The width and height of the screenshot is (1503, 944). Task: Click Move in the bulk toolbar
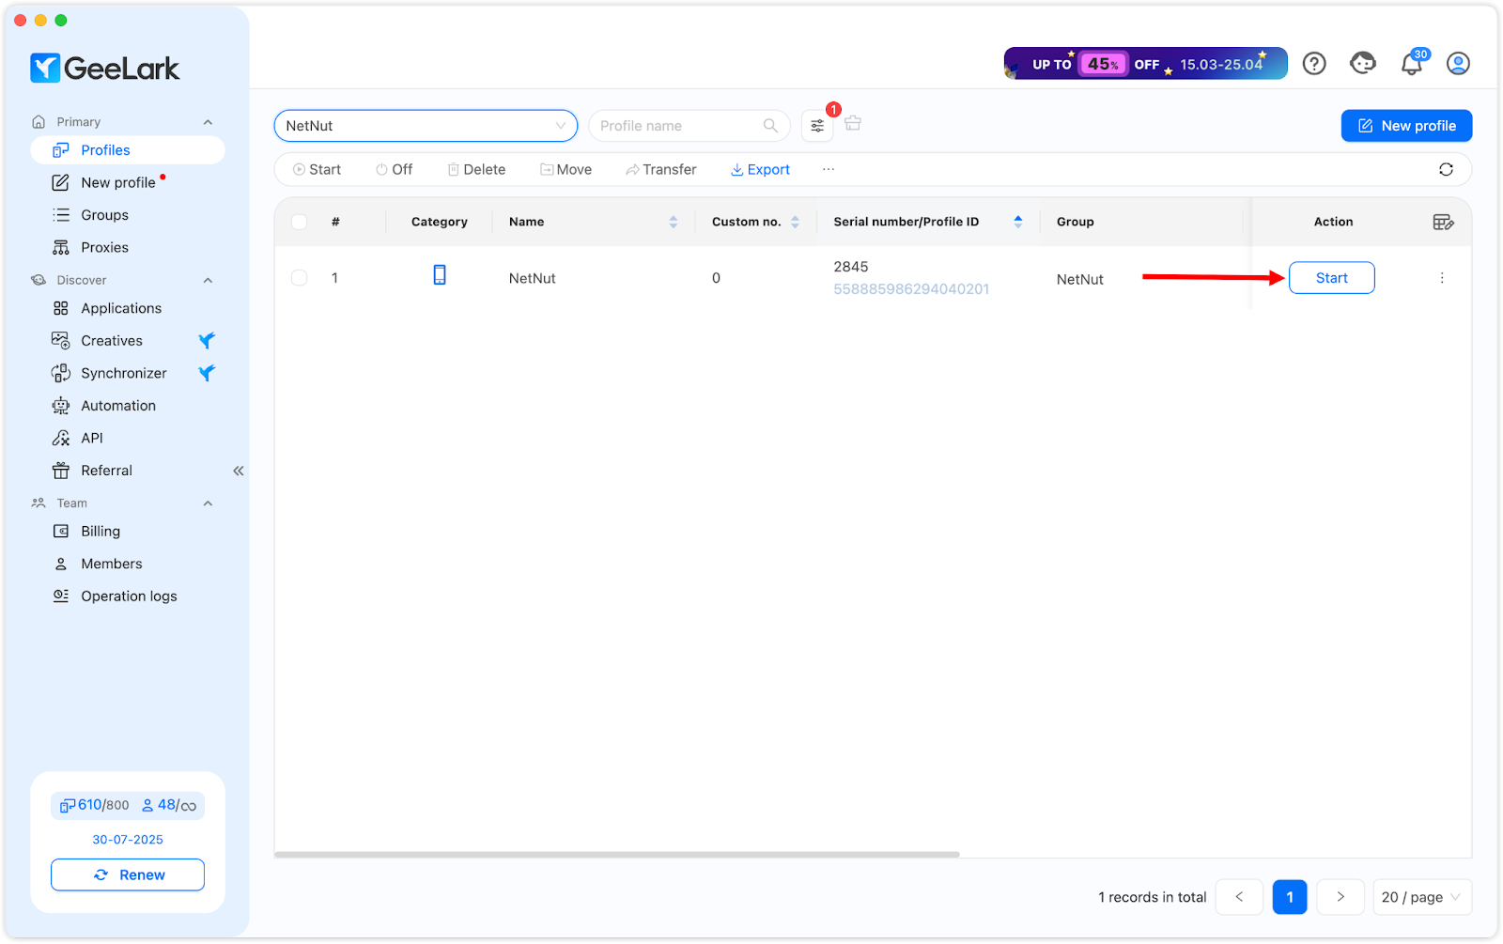[566, 169]
